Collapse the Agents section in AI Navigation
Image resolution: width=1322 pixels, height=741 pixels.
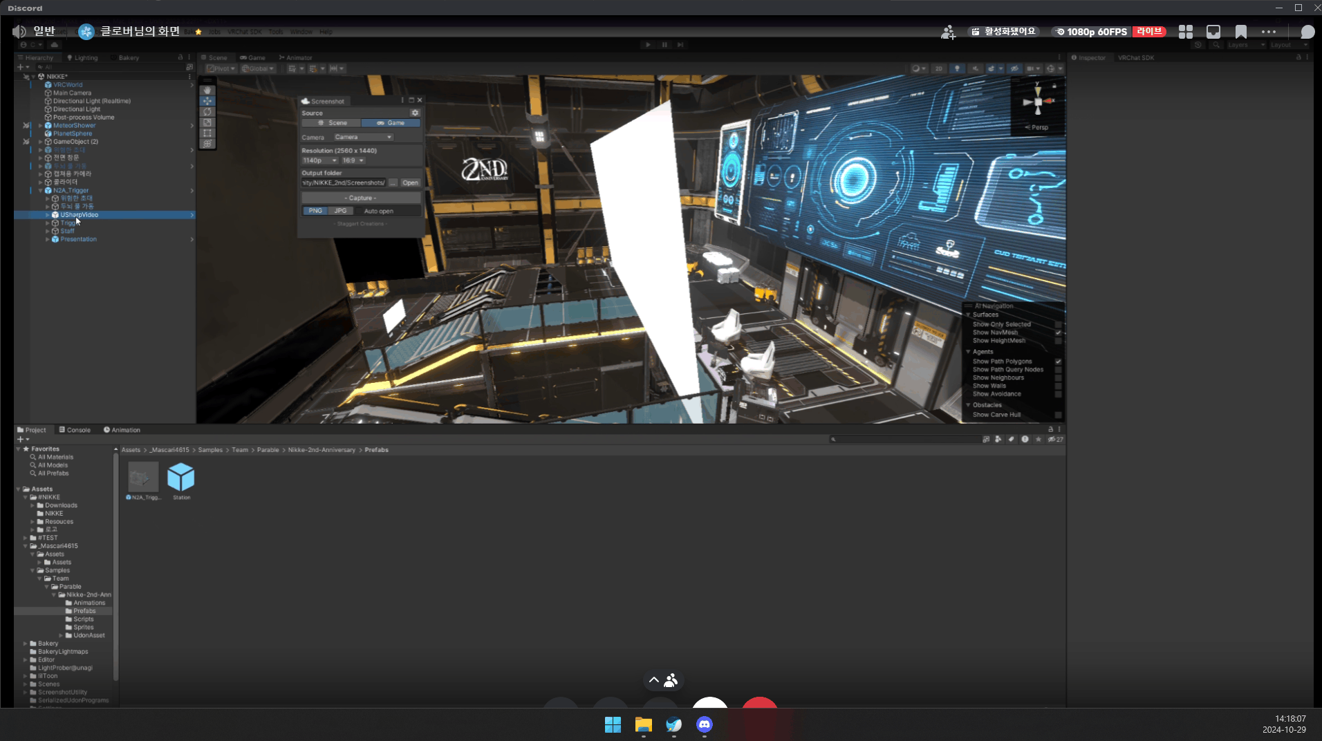tap(968, 352)
